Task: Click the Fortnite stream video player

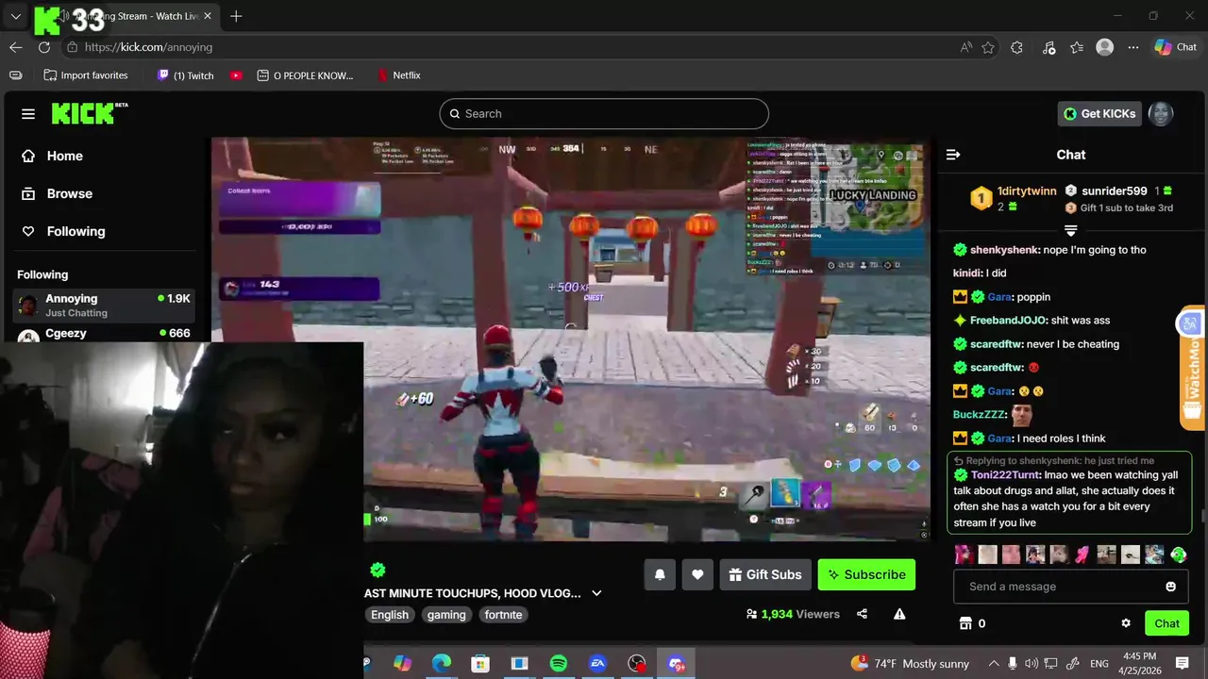Action: (x=570, y=338)
